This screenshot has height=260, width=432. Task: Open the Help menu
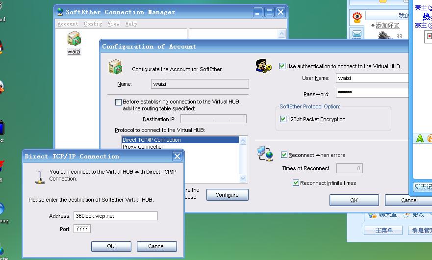pyautogui.click(x=131, y=24)
